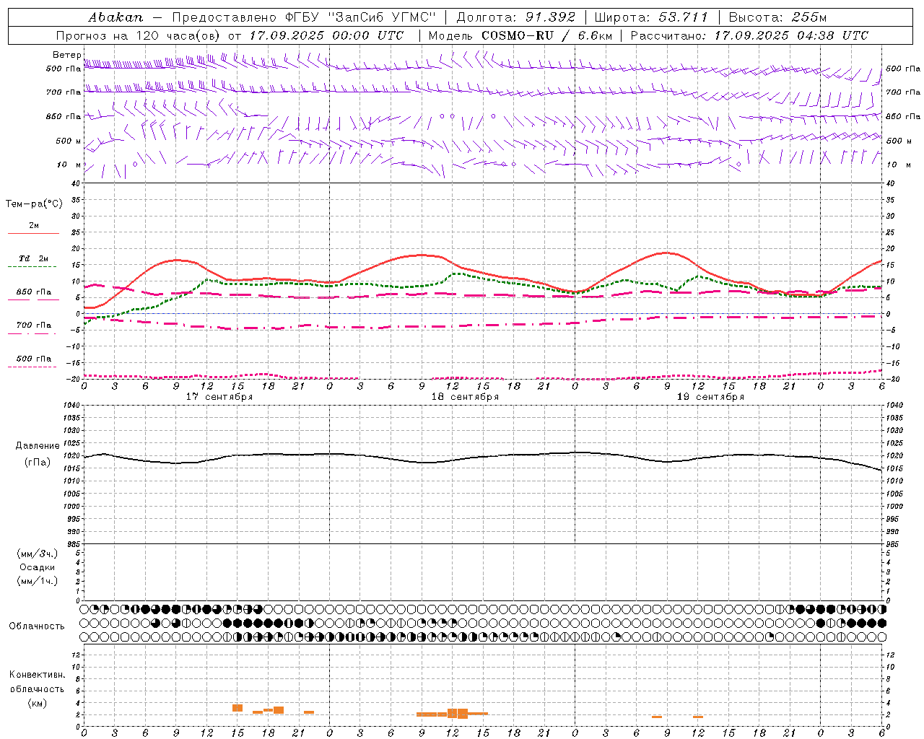Click the Долгота: 91.392 header field

pos(516,17)
